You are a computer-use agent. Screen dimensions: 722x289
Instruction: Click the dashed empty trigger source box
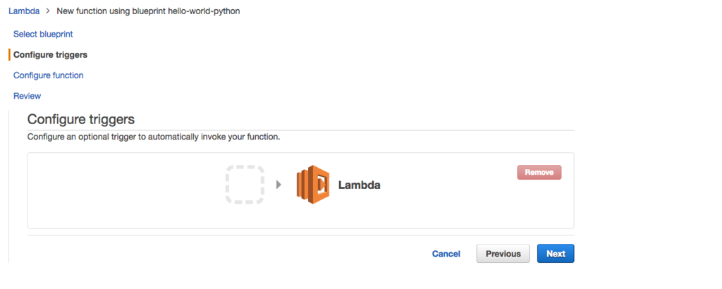pyautogui.click(x=245, y=185)
